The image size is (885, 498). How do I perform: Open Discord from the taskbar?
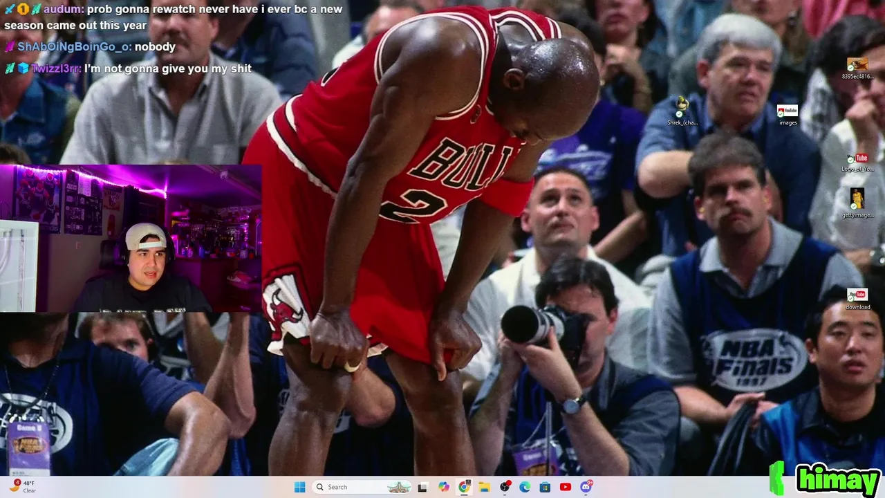586,487
